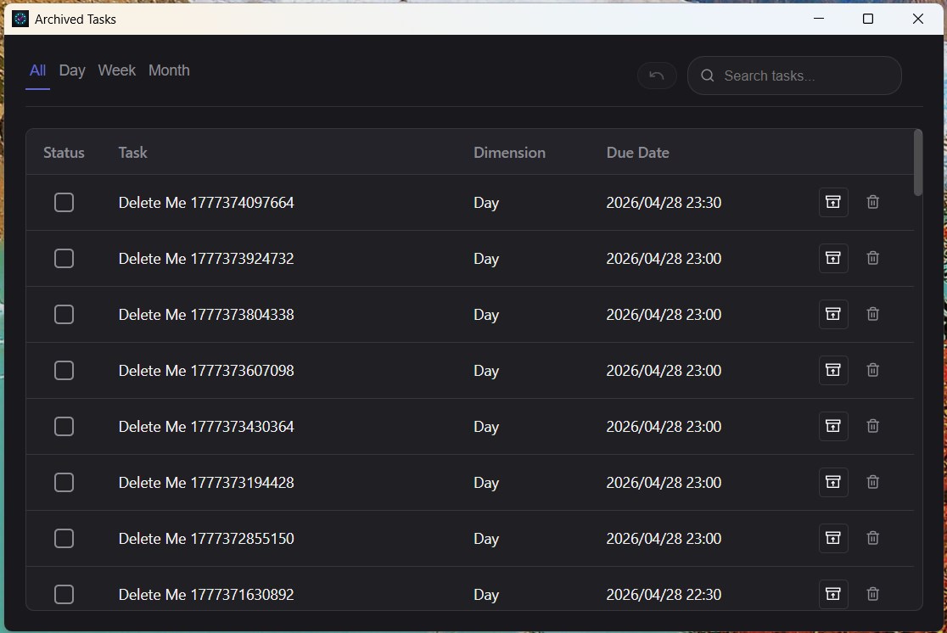
Task: Unarchive task Delete Me 1777374097664
Action: point(832,202)
